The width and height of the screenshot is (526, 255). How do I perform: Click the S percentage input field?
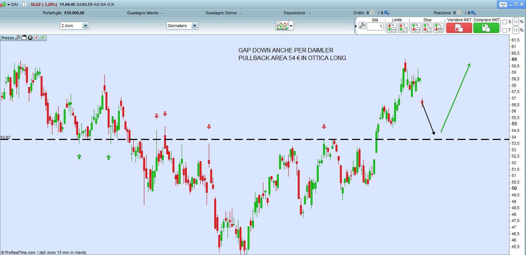coord(515,22)
